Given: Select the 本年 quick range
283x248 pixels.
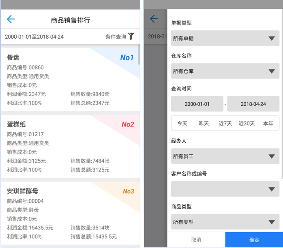Looking at the screenshot, I should tap(268, 123).
